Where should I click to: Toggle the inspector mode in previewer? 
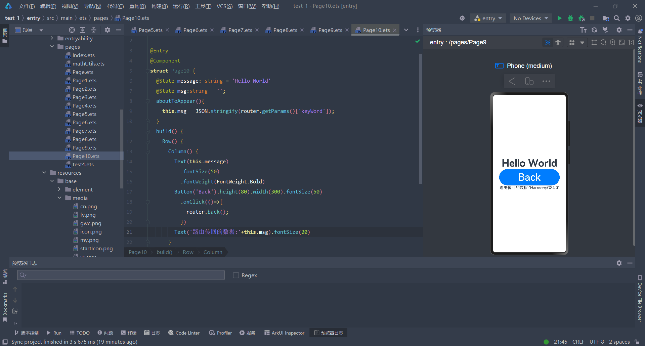click(548, 42)
